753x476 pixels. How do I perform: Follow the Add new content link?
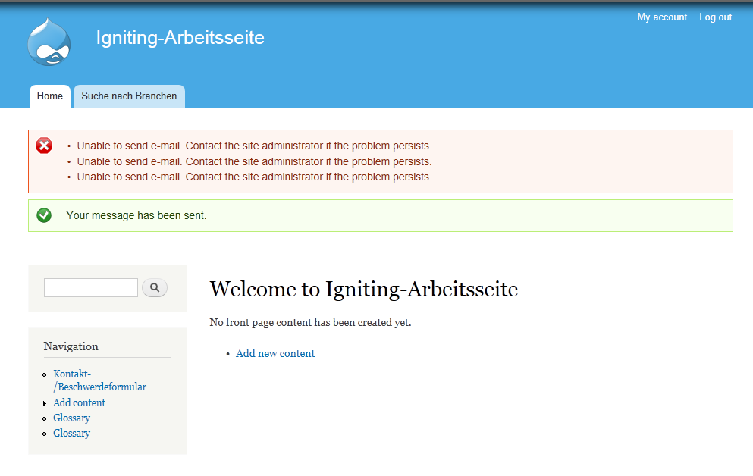coord(275,354)
